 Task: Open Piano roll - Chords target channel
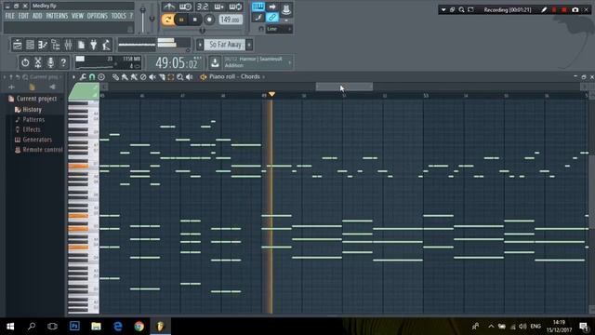(234, 76)
